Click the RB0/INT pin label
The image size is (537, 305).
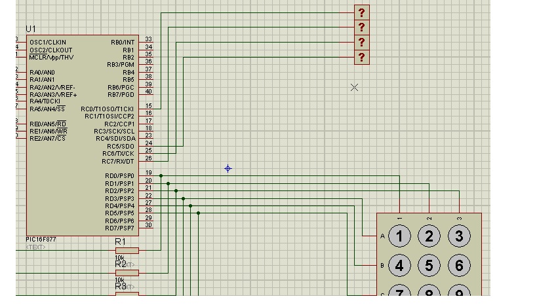click(x=123, y=43)
